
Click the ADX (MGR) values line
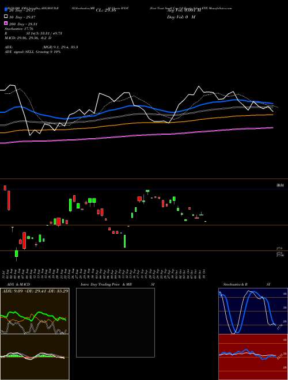[41, 47]
